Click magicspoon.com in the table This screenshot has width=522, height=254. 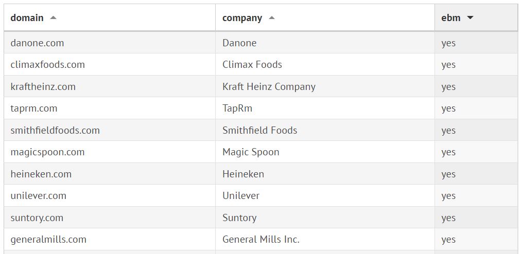click(47, 152)
